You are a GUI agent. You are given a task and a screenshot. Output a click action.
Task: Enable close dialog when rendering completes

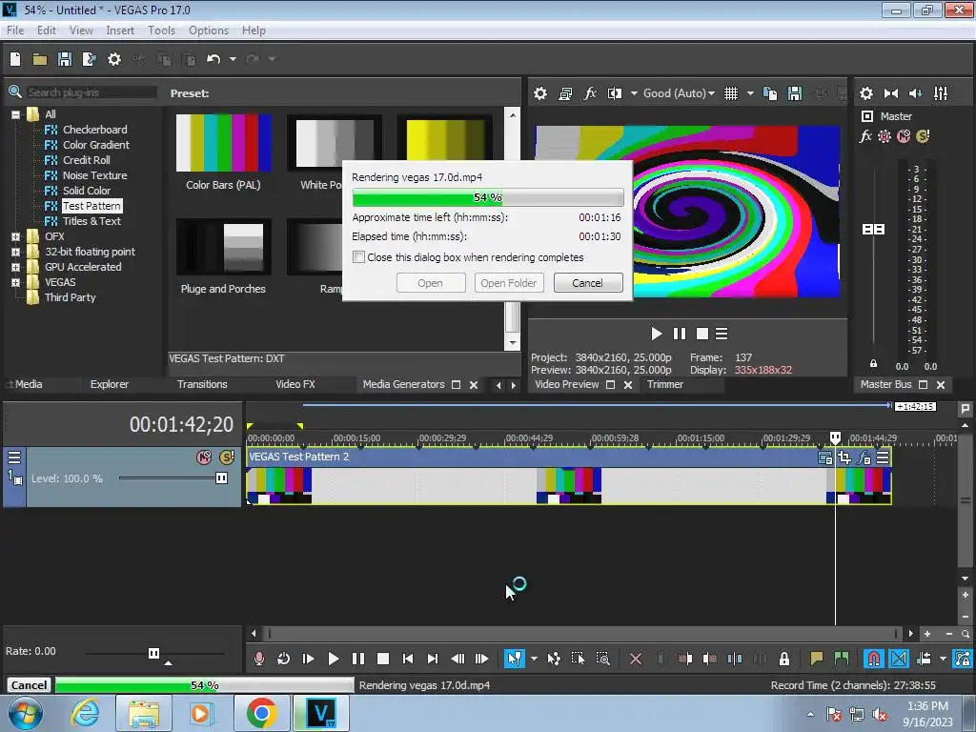pyautogui.click(x=358, y=257)
